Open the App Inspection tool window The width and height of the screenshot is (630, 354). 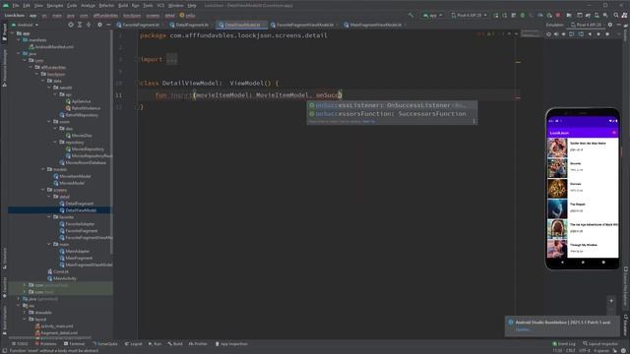click(231, 344)
